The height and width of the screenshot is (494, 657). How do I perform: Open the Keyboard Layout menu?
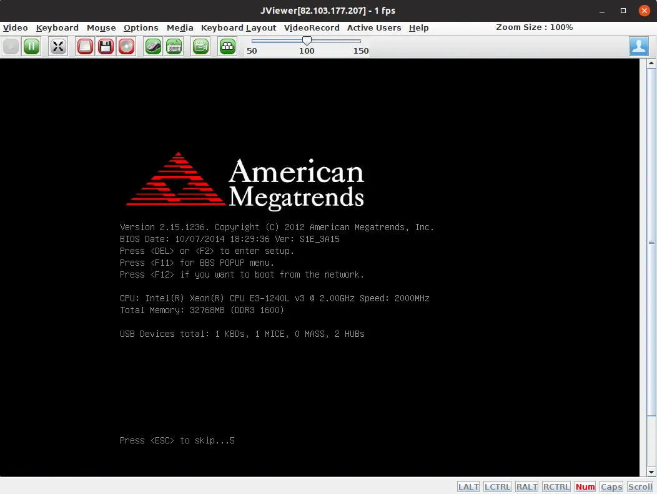coord(238,27)
